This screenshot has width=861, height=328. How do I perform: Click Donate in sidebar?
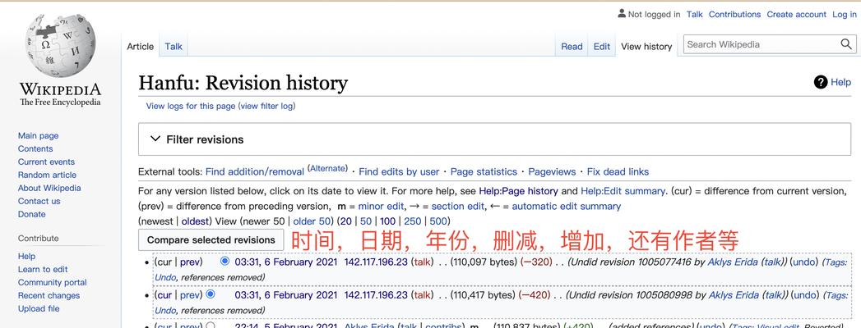(32, 214)
